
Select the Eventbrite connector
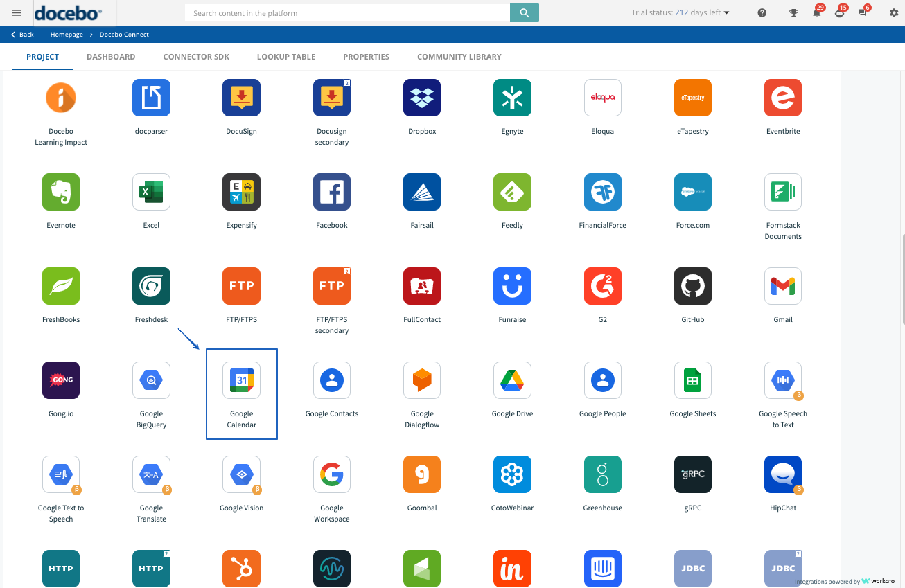point(783,98)
